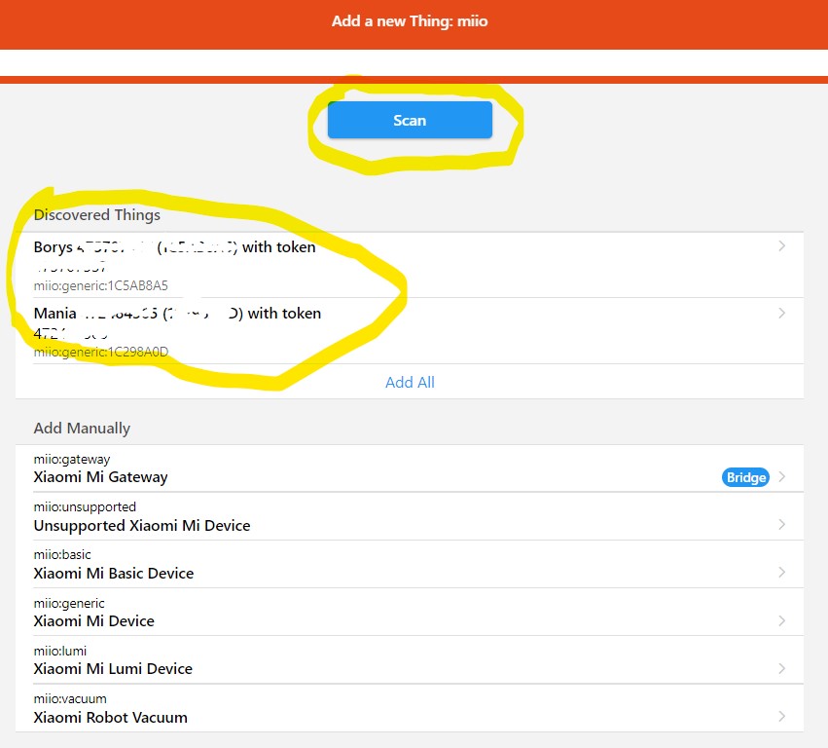Pick Xiaomi Mi Device under Add Manually

coord(94,621)
